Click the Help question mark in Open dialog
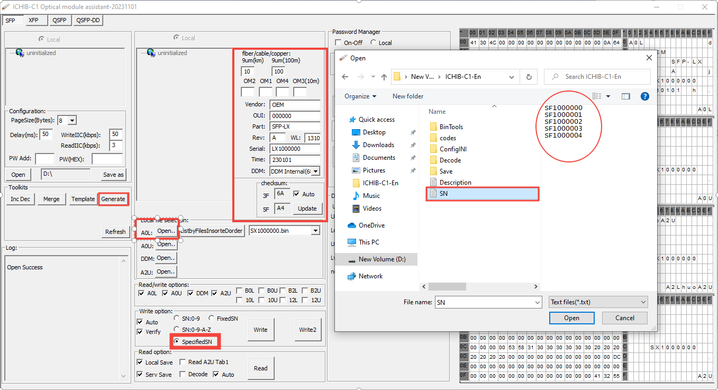The width and height of the screenshot is (718, 390). click(x=644, y=96)
